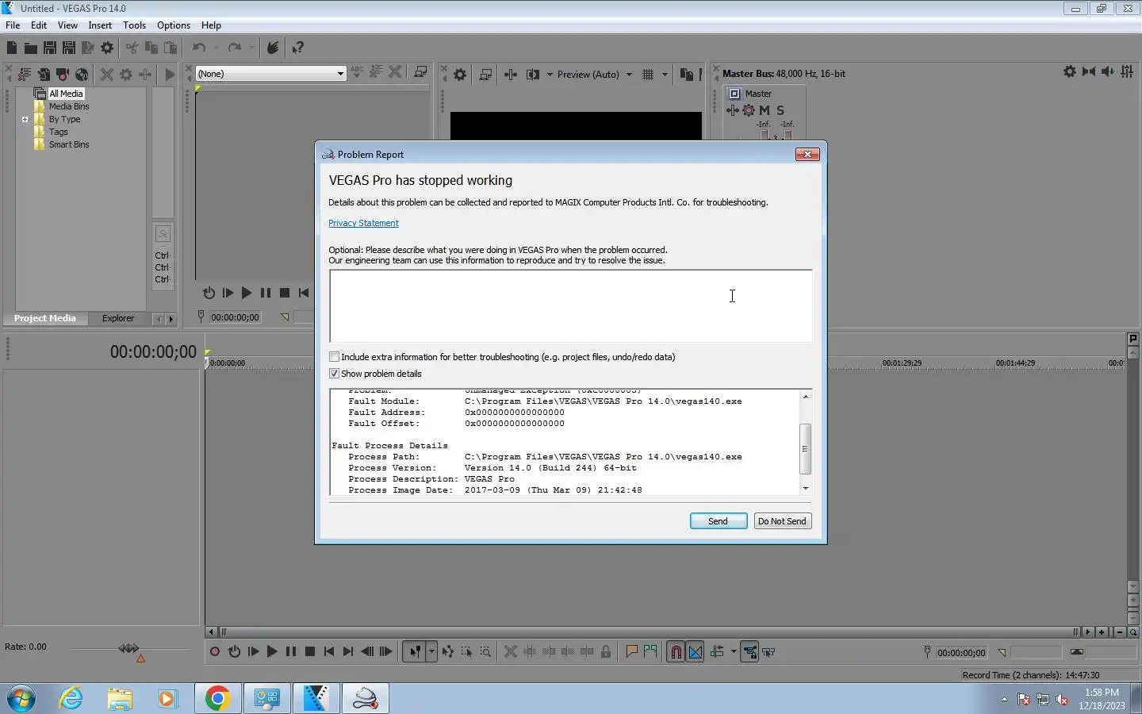
Task: Click the Cut scissors icon
Action: point(132,48)
